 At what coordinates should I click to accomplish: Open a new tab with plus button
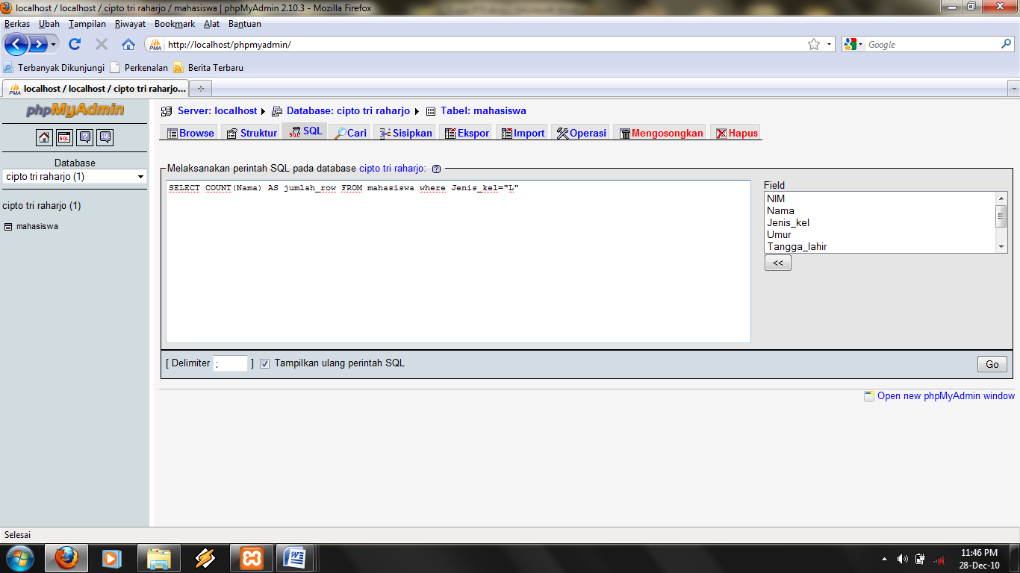click(200, 88)
